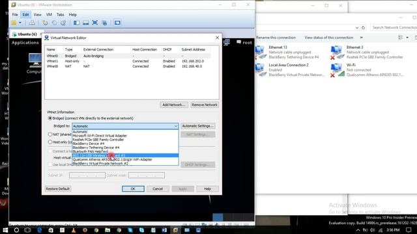Image resolution: width=417 pixels, height=234 pixels.
Task: Click the Remove Network button
Action: pyautogui.click(x=204, y=105)
